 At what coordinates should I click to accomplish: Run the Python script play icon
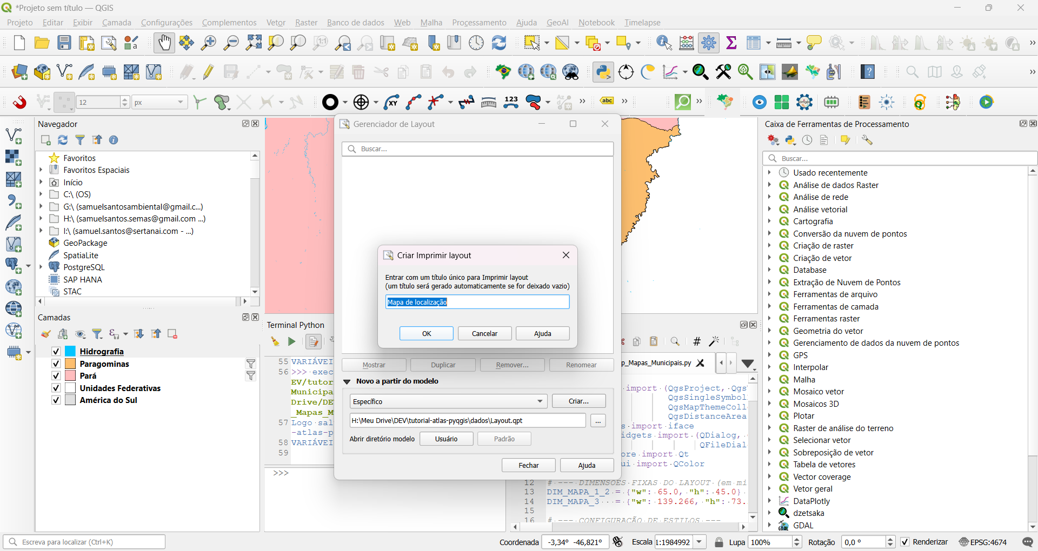[x=291, y=341]
